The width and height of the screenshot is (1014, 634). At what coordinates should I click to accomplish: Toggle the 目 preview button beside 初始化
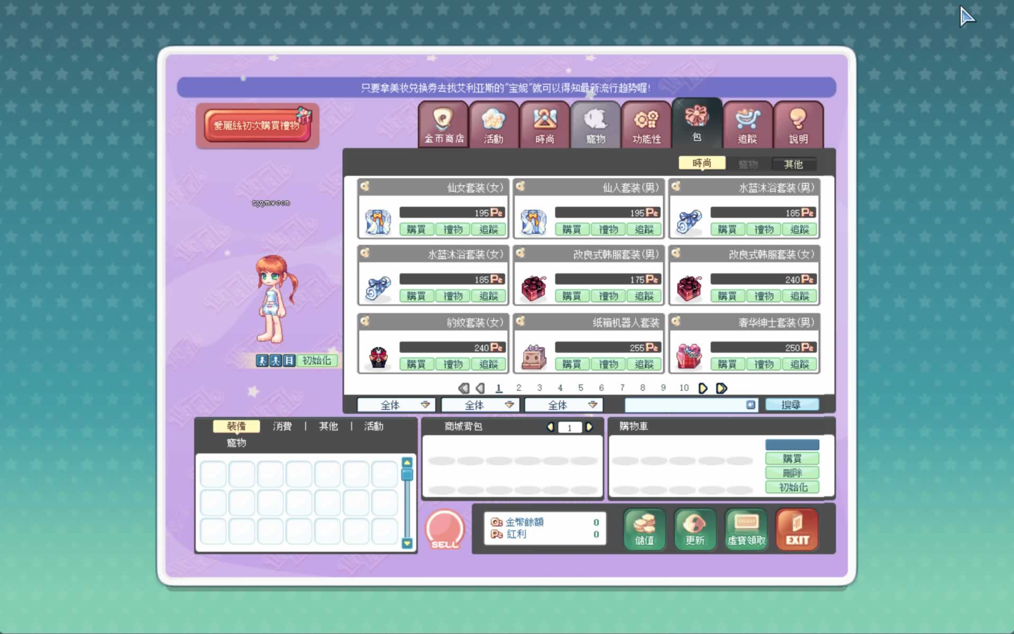(x=289, y=361)
